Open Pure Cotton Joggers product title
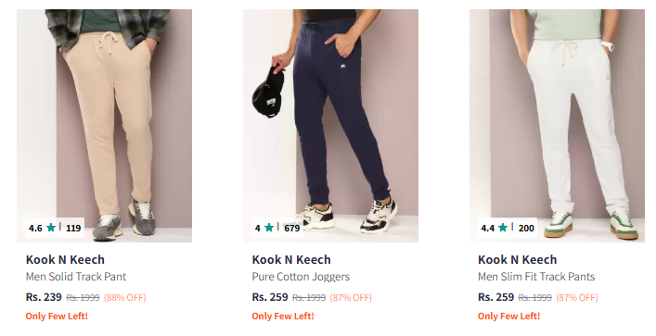Image resolution: width=656 pixels, height=336 pixels. tap(301, 277)
